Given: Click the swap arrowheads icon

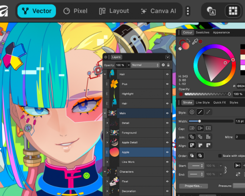Looking at the screenshot, I should pos(238,174).
